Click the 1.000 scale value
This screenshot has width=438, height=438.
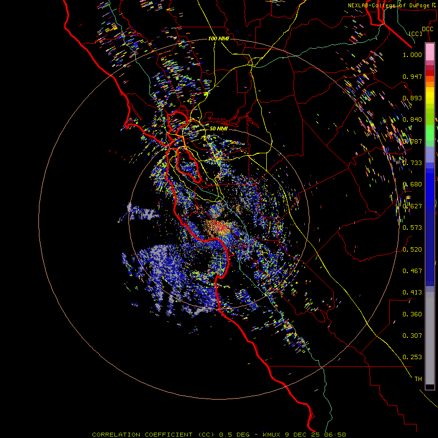(412, 55)
